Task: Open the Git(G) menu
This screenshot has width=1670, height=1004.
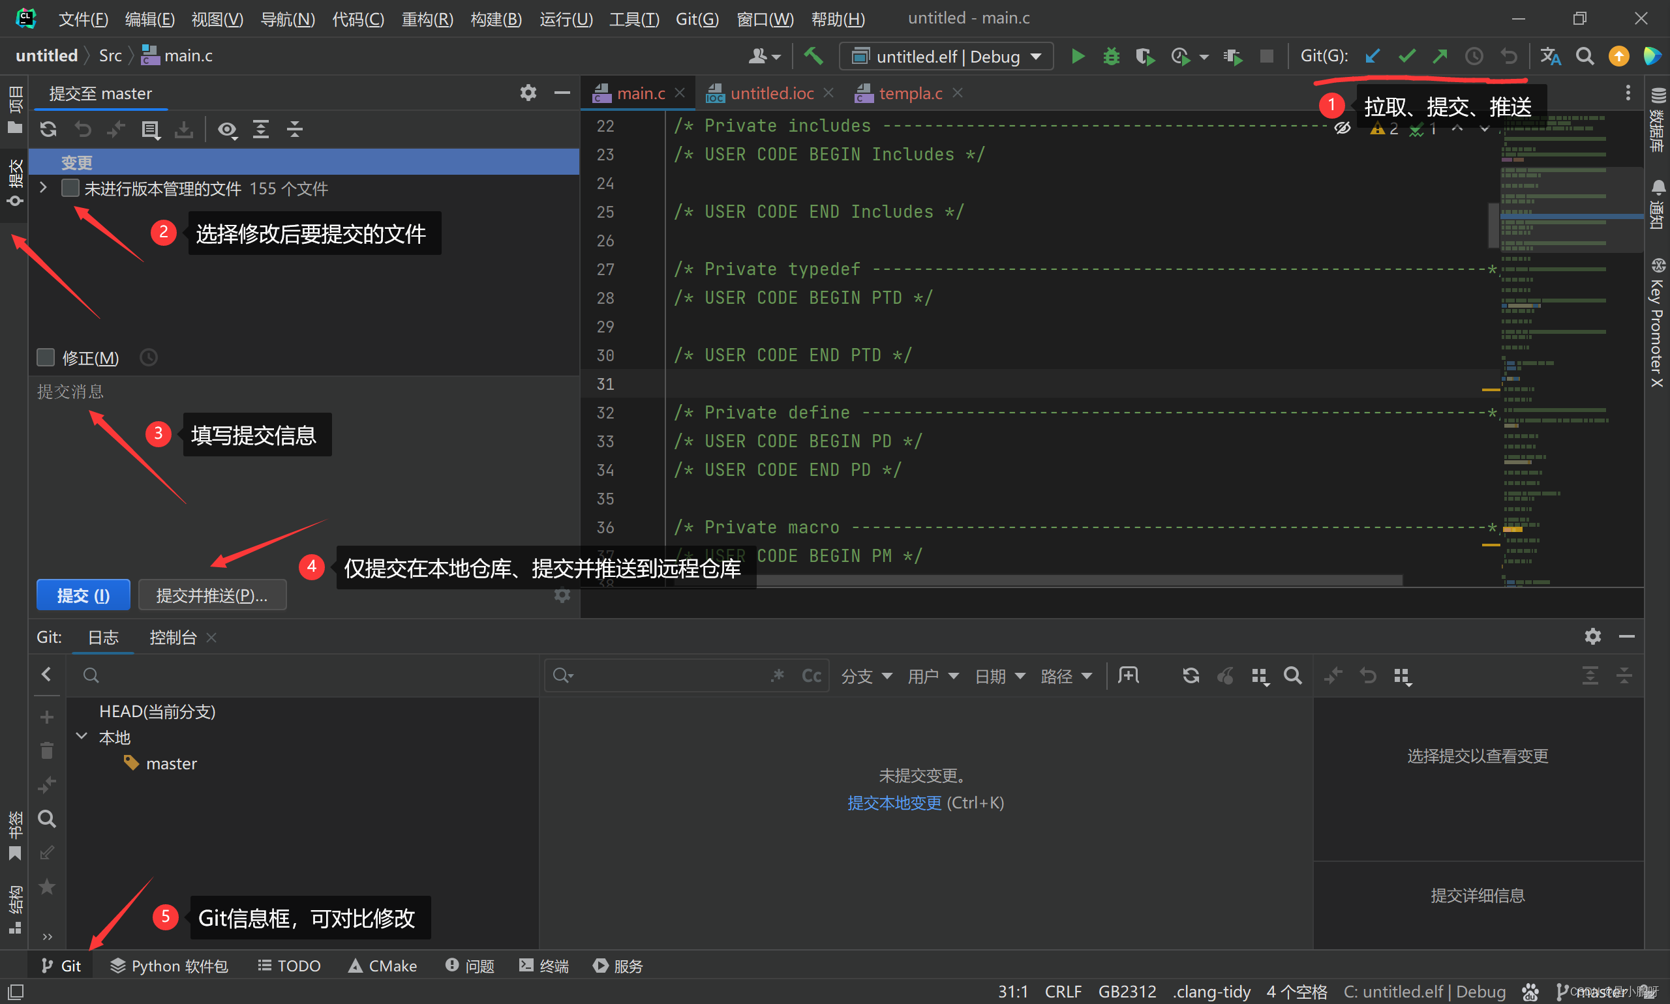Action: (697, 19)
